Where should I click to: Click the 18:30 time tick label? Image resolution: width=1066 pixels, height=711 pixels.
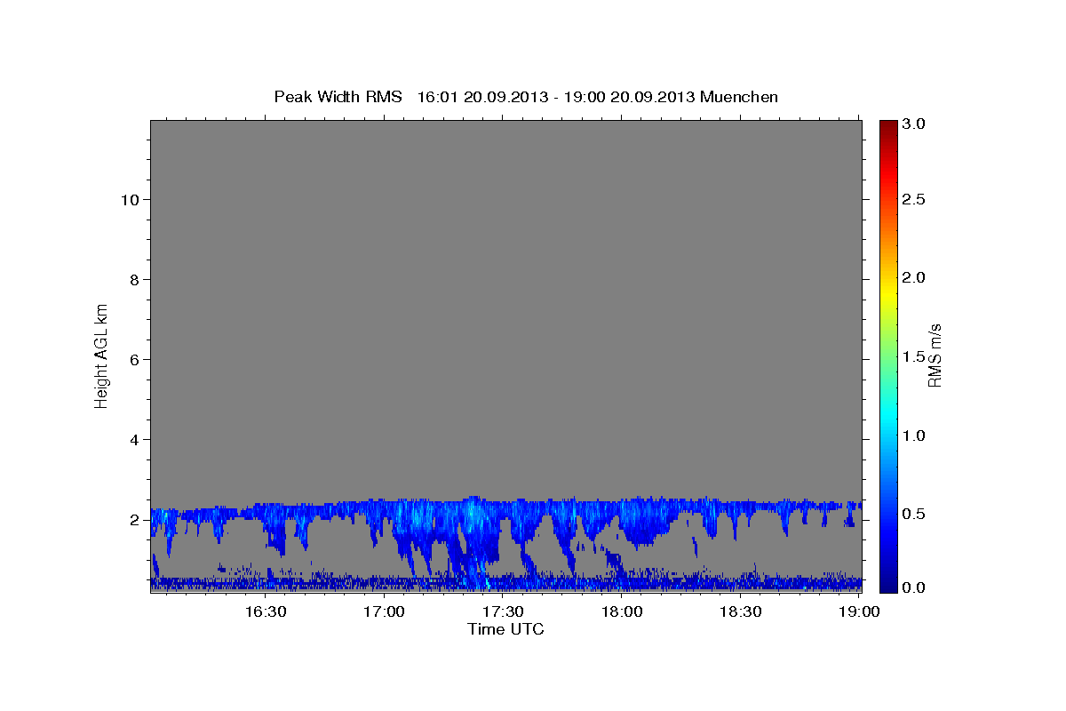(741, 611)
